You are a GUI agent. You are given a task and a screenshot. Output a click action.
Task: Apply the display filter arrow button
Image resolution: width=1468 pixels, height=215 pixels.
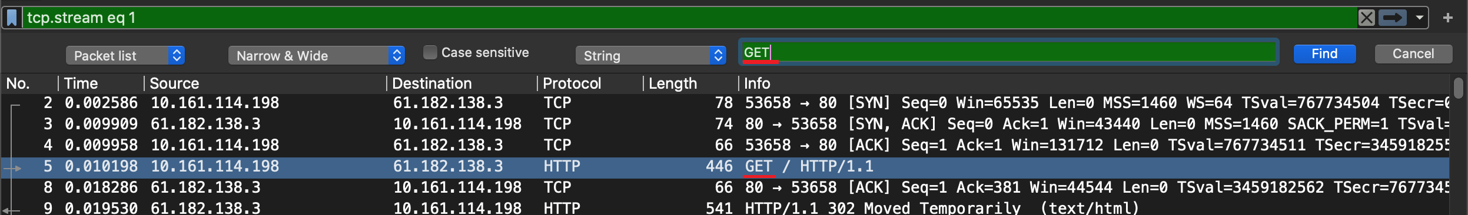(x=1393, y=18)
